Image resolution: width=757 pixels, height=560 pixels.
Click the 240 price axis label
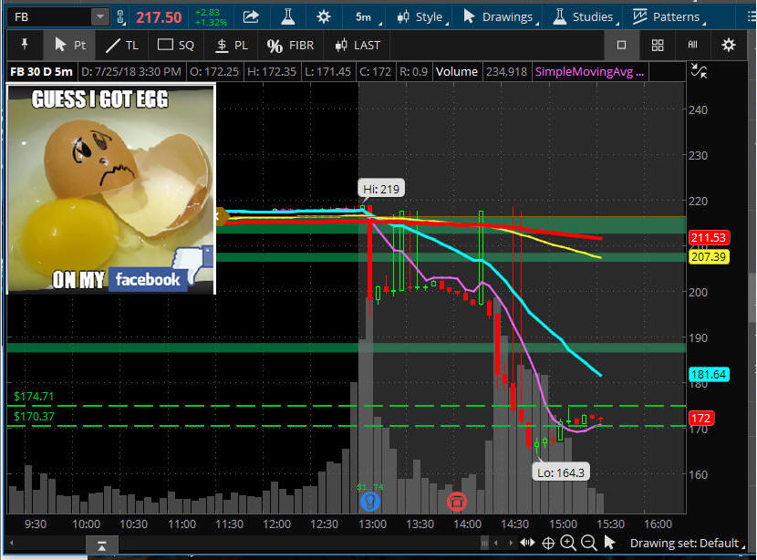698,110
